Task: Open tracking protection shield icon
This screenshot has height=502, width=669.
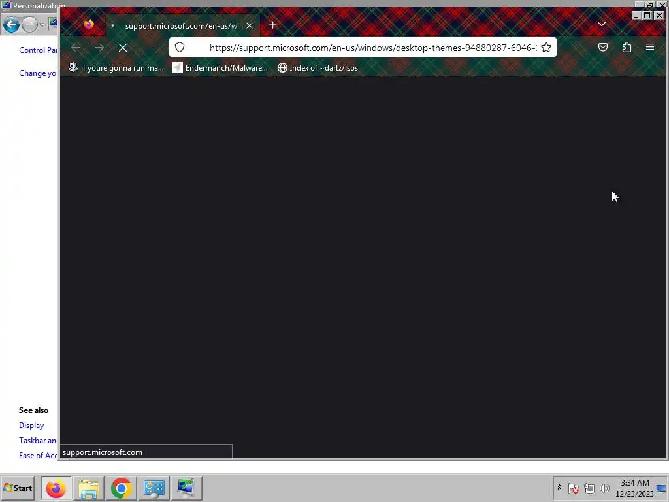Action: 180,47
